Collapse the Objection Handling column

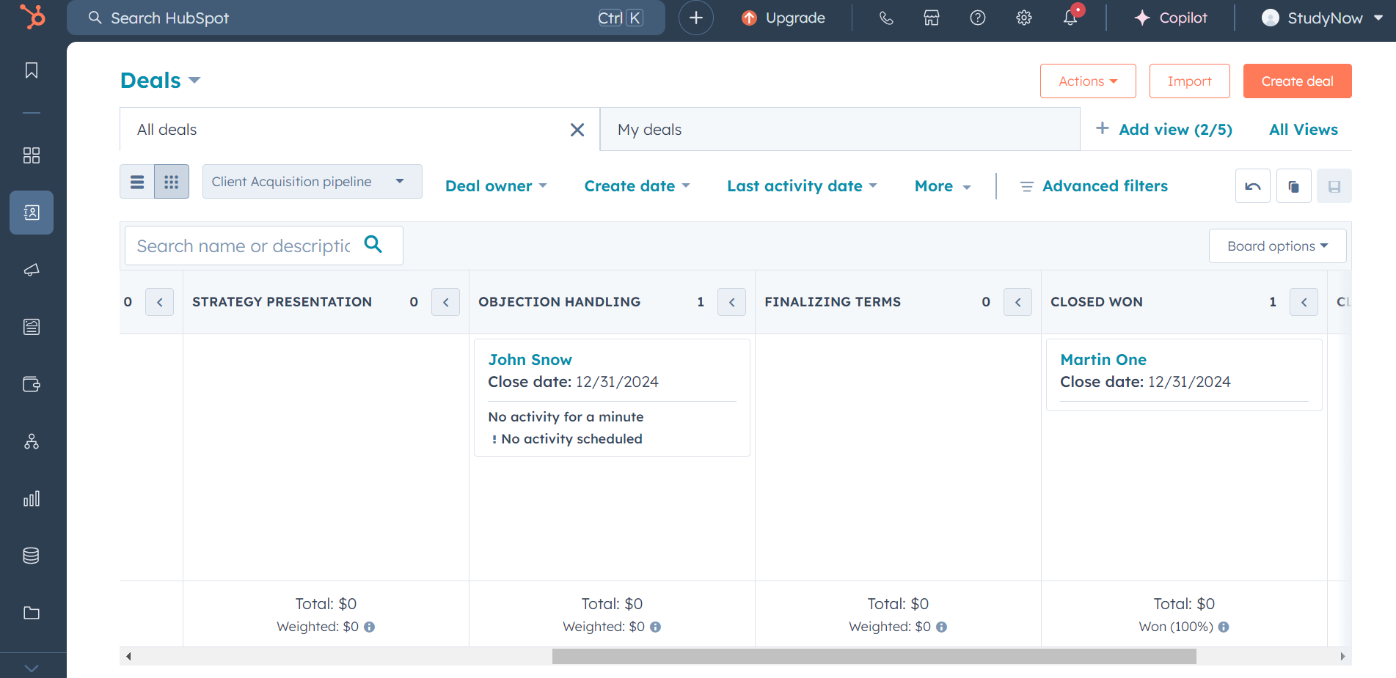pos(731,302)
